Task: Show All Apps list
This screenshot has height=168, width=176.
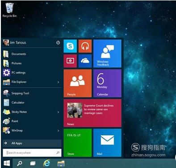Action: pos(32,143)
